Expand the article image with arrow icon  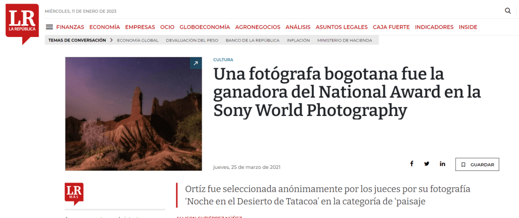click(x=196, y=63)
